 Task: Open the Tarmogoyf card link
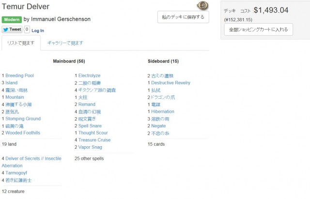pyautogui.click(x=16, y=173)
